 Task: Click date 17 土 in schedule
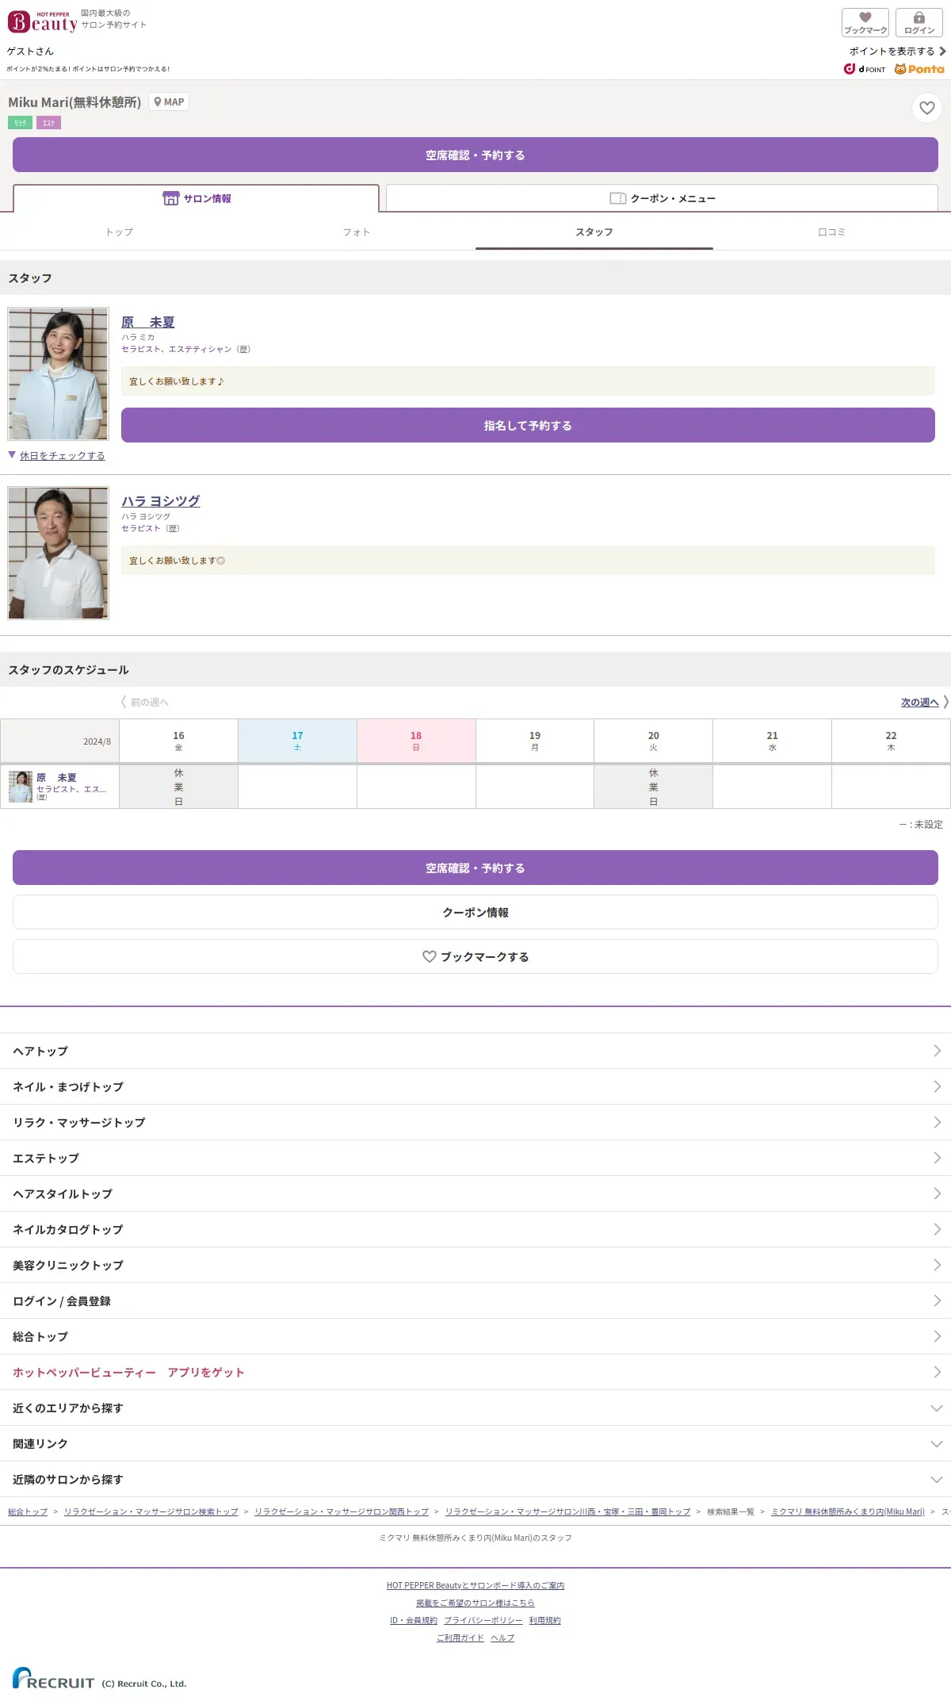tap(297, 741)
